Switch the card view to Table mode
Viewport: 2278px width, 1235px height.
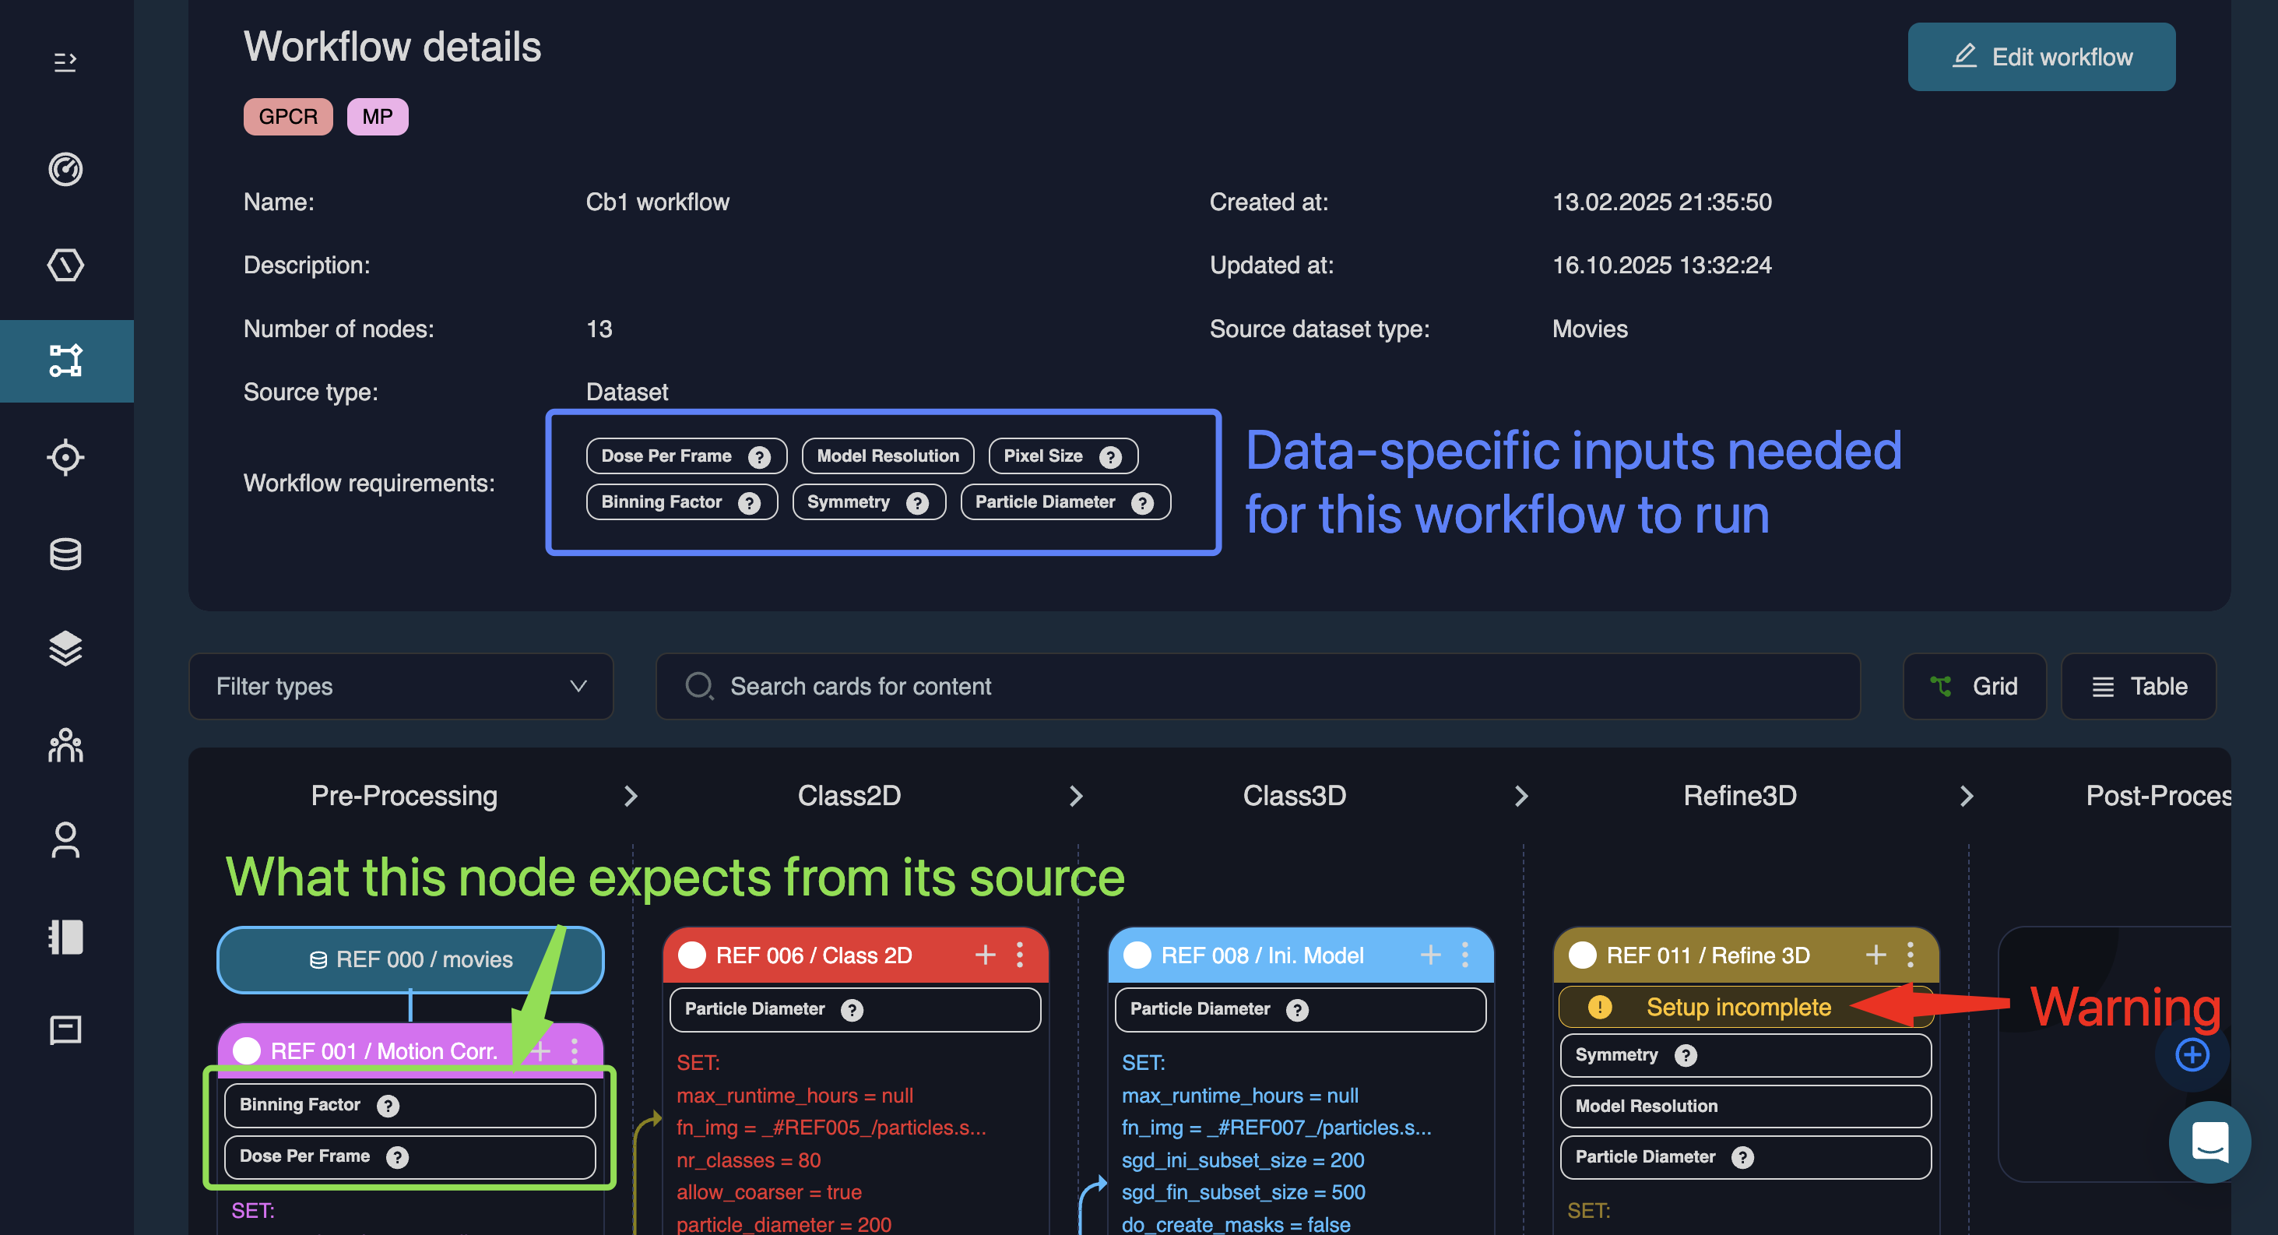pos(2139,687)
